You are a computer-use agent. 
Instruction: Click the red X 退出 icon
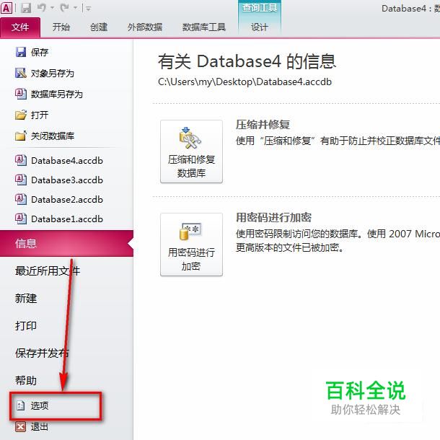click(x=20, y=427)
